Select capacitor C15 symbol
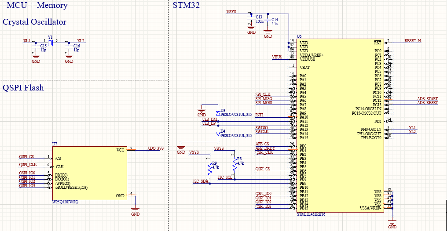Viewport: 447px width, 231px height. [x=35, y=46]
